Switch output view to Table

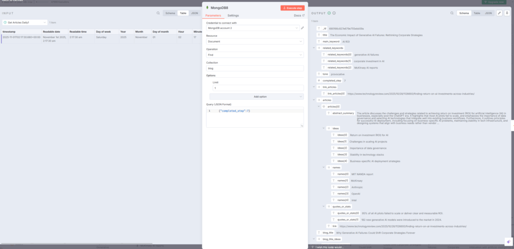[477, 13]
